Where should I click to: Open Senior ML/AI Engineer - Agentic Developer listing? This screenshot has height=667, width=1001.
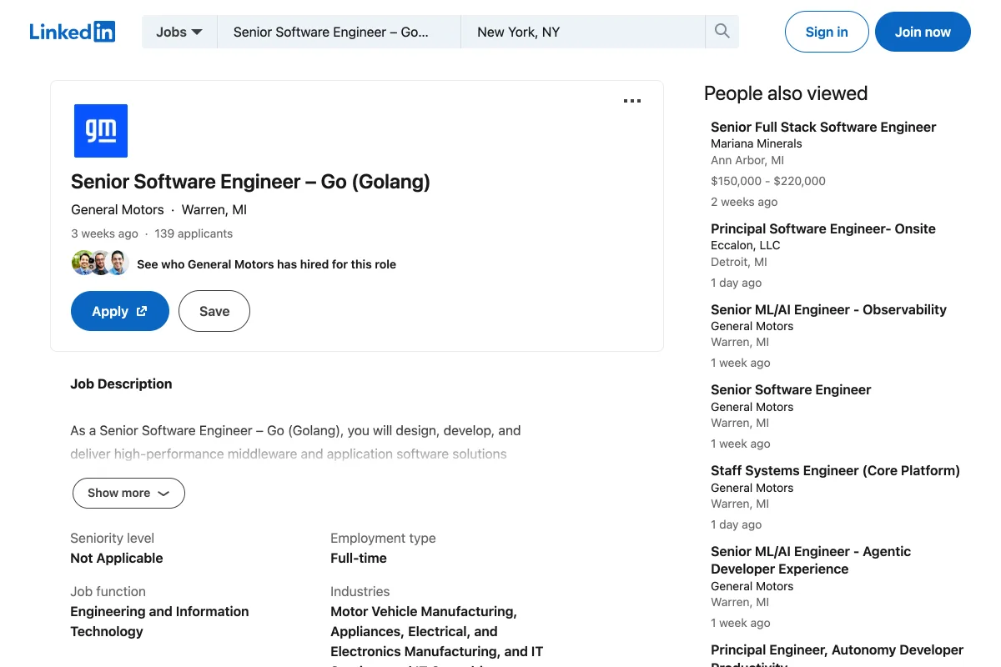point(811,560)
